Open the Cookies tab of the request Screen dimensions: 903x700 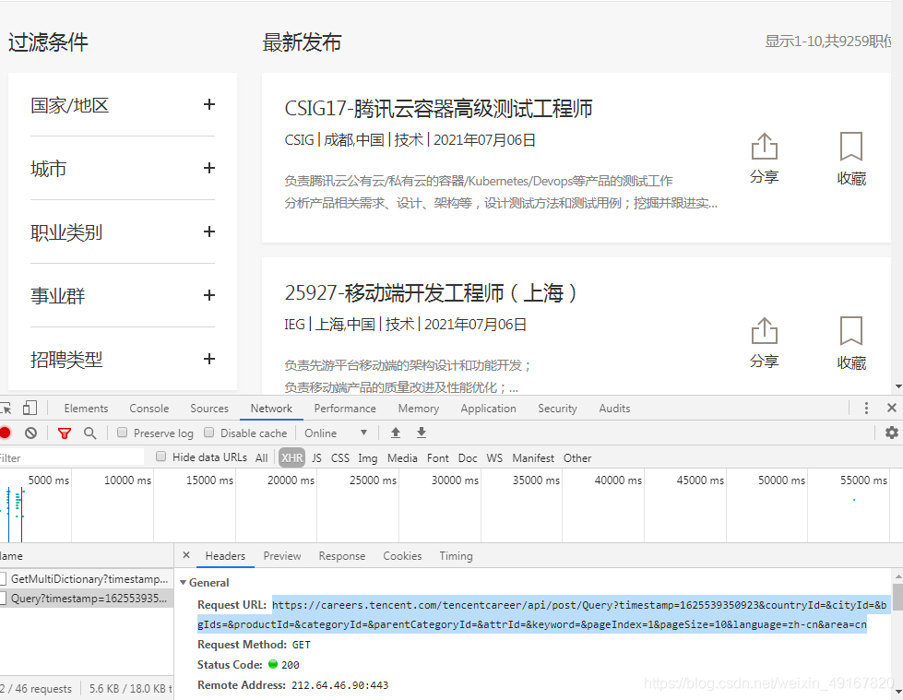click(x=402, y=556)
